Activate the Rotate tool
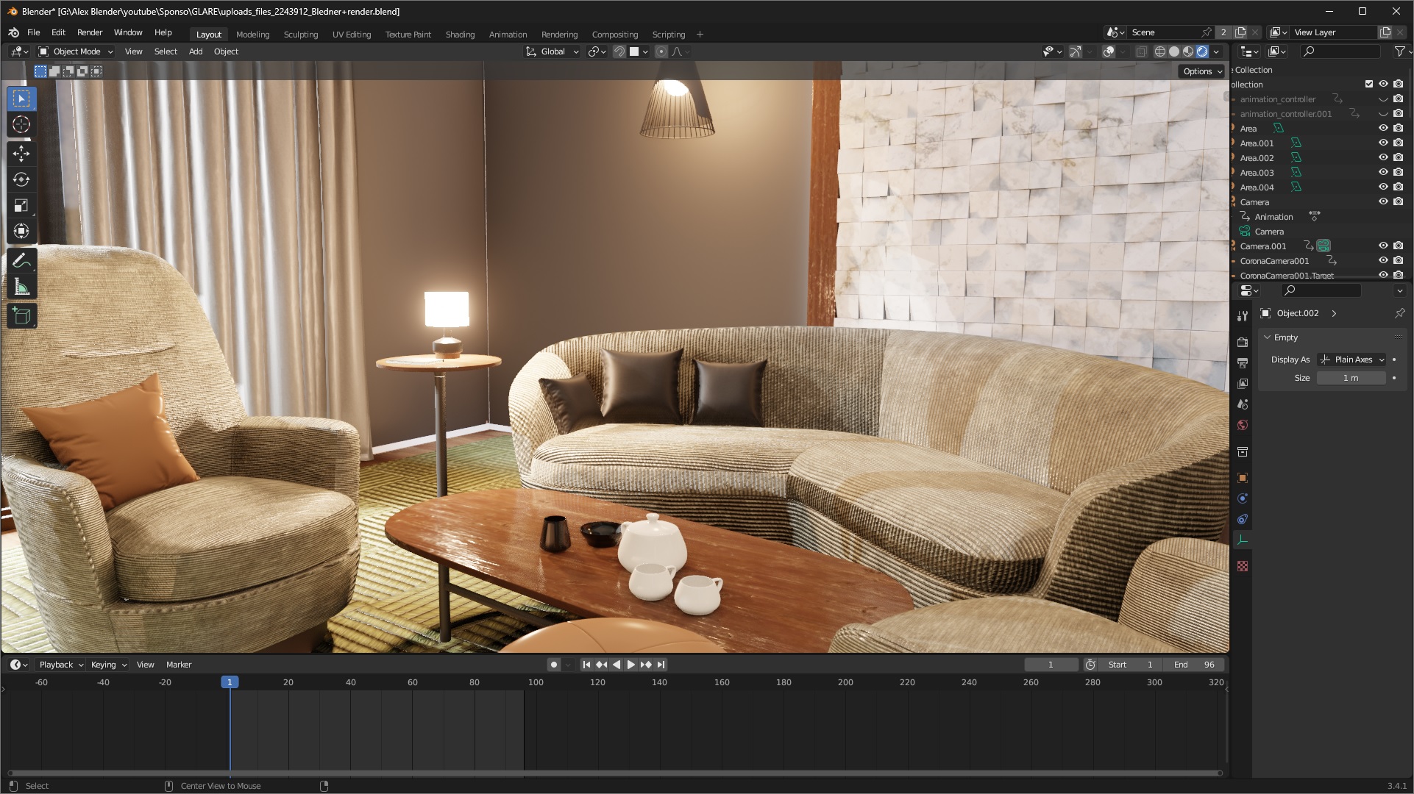This screenshot has width=1414, height=794. [21, 179]
